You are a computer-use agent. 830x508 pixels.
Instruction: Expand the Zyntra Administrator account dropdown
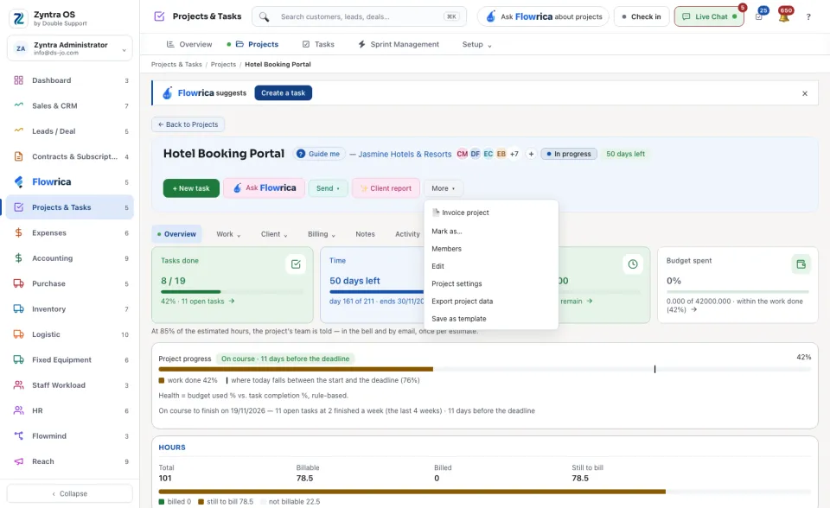(x=70, y=48)
